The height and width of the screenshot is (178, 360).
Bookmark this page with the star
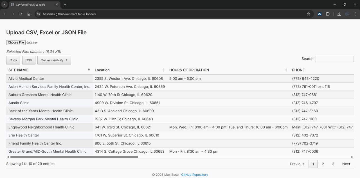point(309,14)
